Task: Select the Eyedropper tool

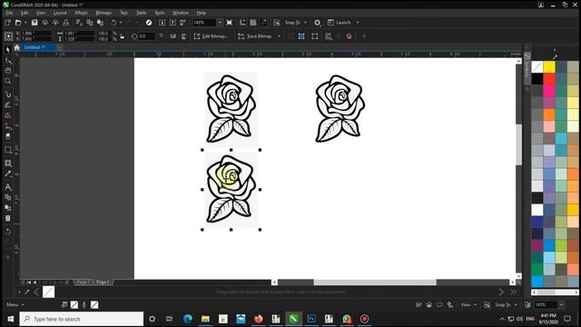Action: 8,173
